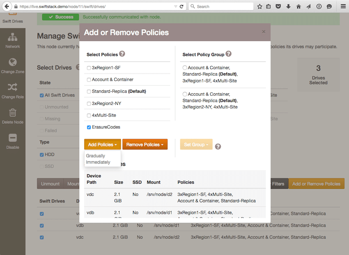Open the Set Group dropdown

tap(196, 144)
